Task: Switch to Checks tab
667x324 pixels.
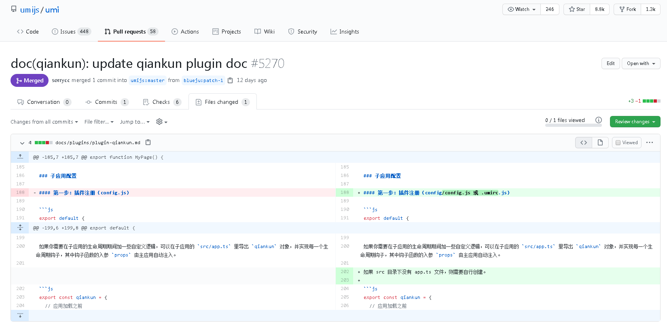Action: (x=162, y=102)
